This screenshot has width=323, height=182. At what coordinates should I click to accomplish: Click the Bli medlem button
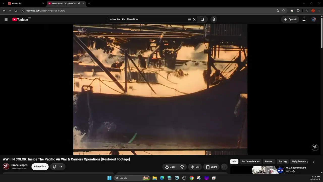40,167
